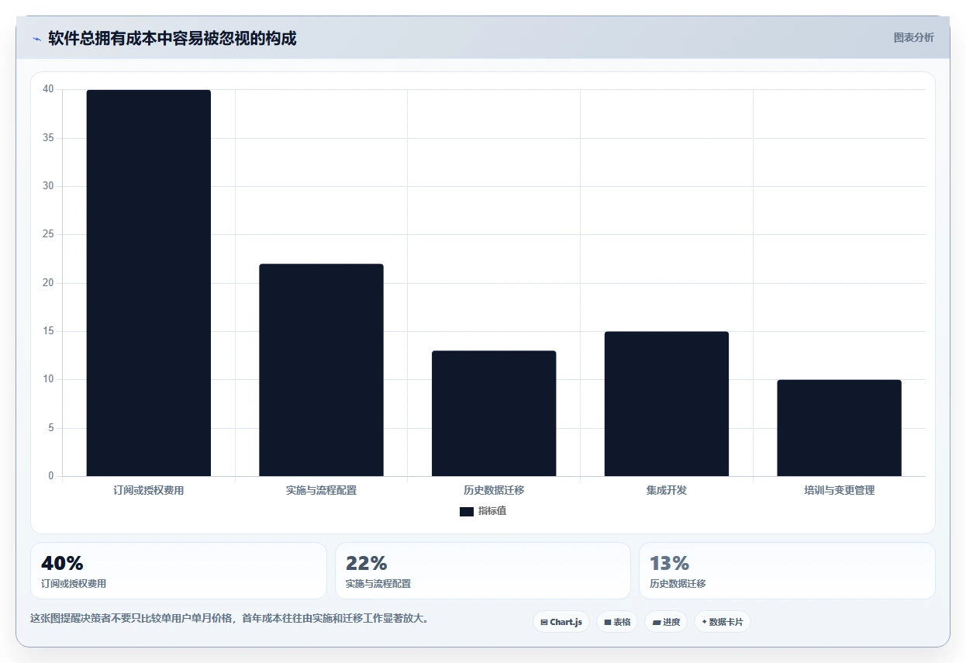Select the 培训与变更管理 bar in the chart
Image resolution: width=966 pixels, height=663 pixels.
click(839, 428)
